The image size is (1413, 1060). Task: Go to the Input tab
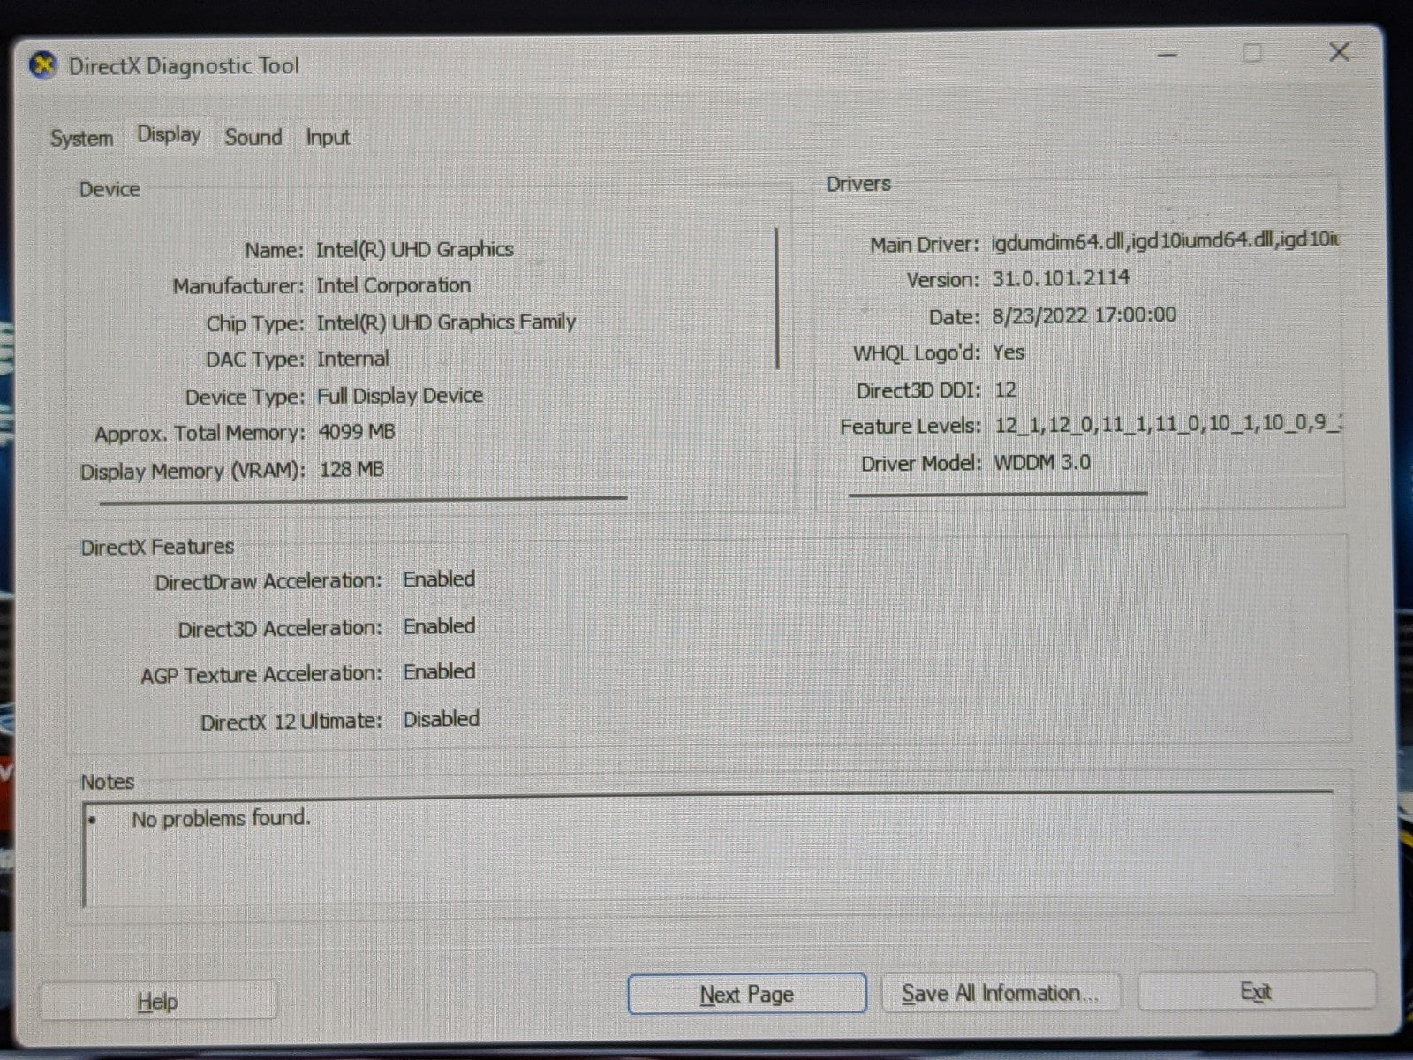pos(328,137)
